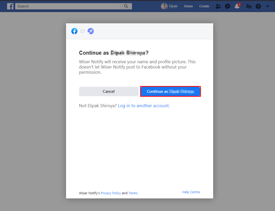
Task: Open the Quick help question icon
Action: click(258, 6)
